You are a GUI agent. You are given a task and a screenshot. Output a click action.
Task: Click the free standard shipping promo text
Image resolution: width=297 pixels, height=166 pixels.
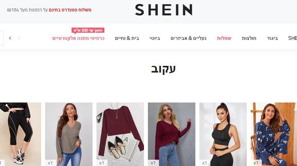[70, 10]
